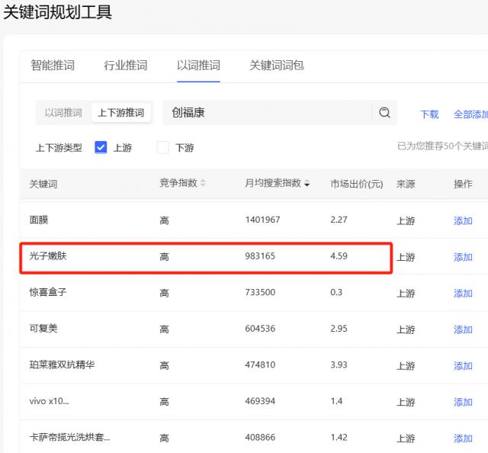Click the search index value 1401967
Screen dimensions: 488x453
[x=262, y=220]
